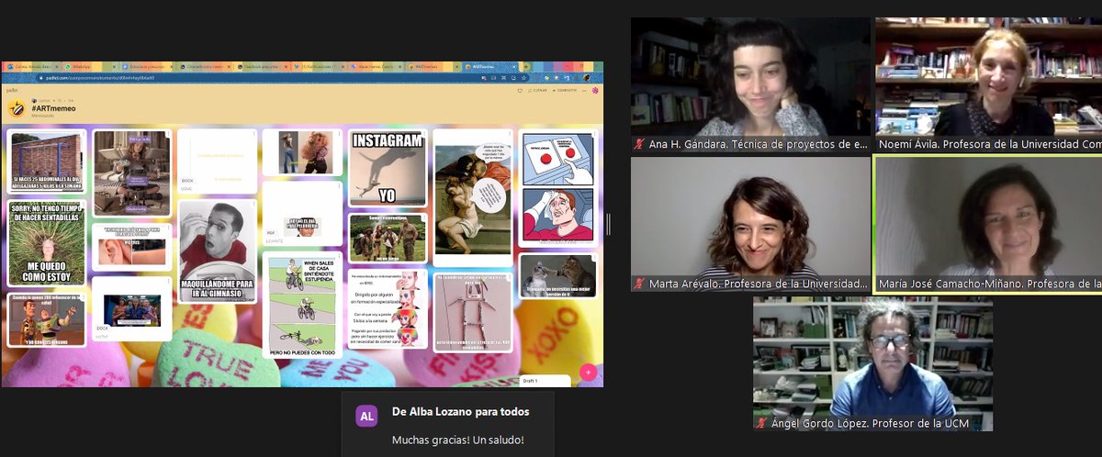Open the ear close-up meme card
Image resolution: width=1102 pixels, height=457 pixels.
(x=132, y=247)
